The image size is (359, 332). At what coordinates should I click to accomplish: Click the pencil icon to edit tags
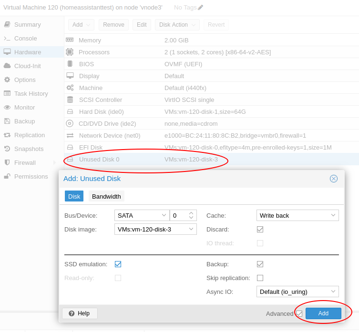201,8
